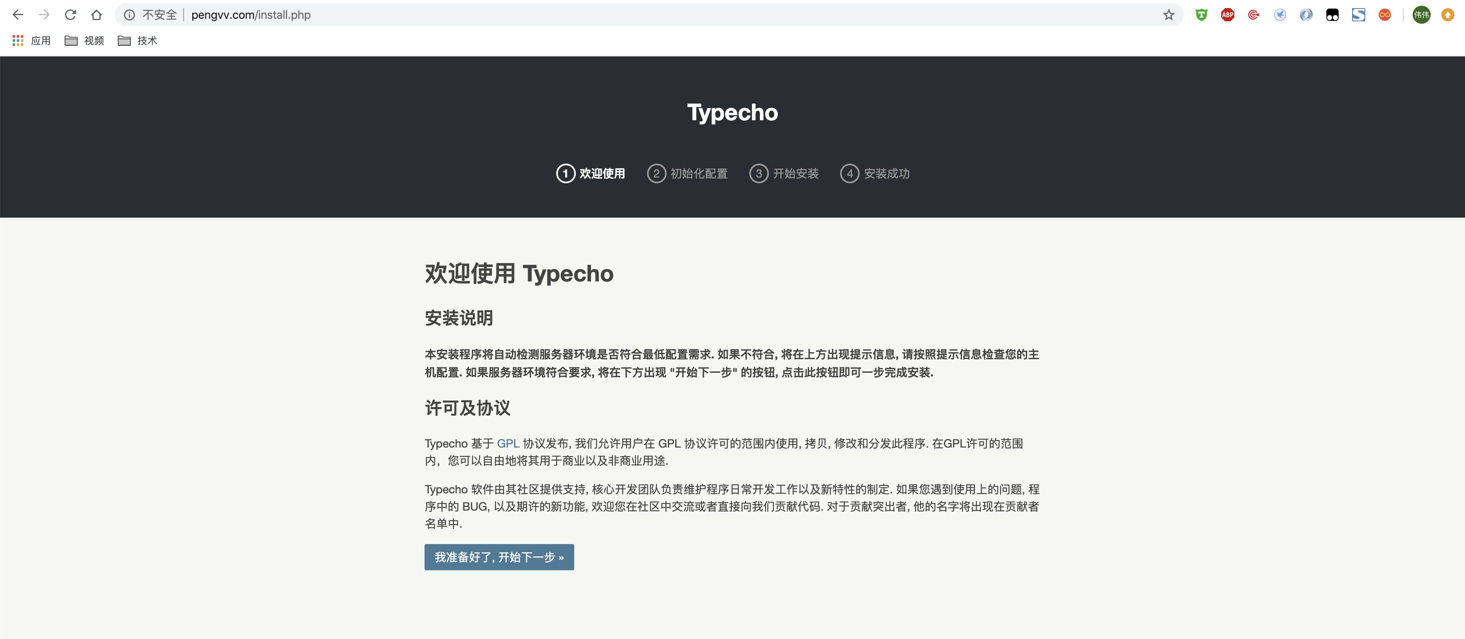Open the Tampermonkey extension
The image size is (1465, 639).
tap(1201, 15)
